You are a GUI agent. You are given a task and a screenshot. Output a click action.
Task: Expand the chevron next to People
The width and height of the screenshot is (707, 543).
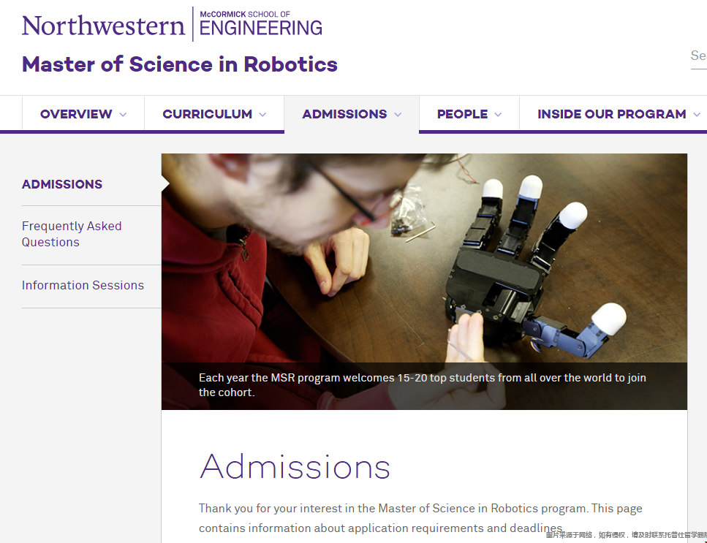(498, 115)
